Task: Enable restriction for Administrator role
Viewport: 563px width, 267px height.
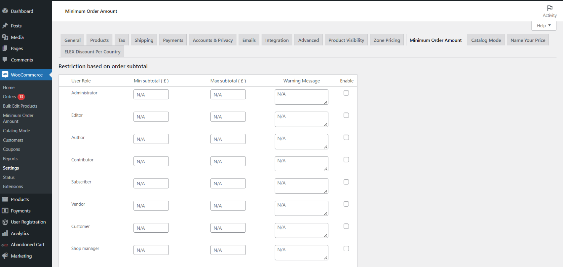Action: point(346,93)
